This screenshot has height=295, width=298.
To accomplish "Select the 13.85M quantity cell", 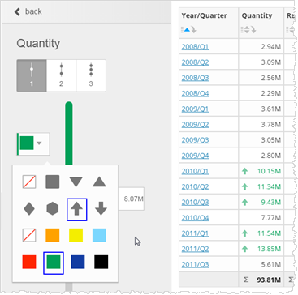I will (x=261, y=249).
